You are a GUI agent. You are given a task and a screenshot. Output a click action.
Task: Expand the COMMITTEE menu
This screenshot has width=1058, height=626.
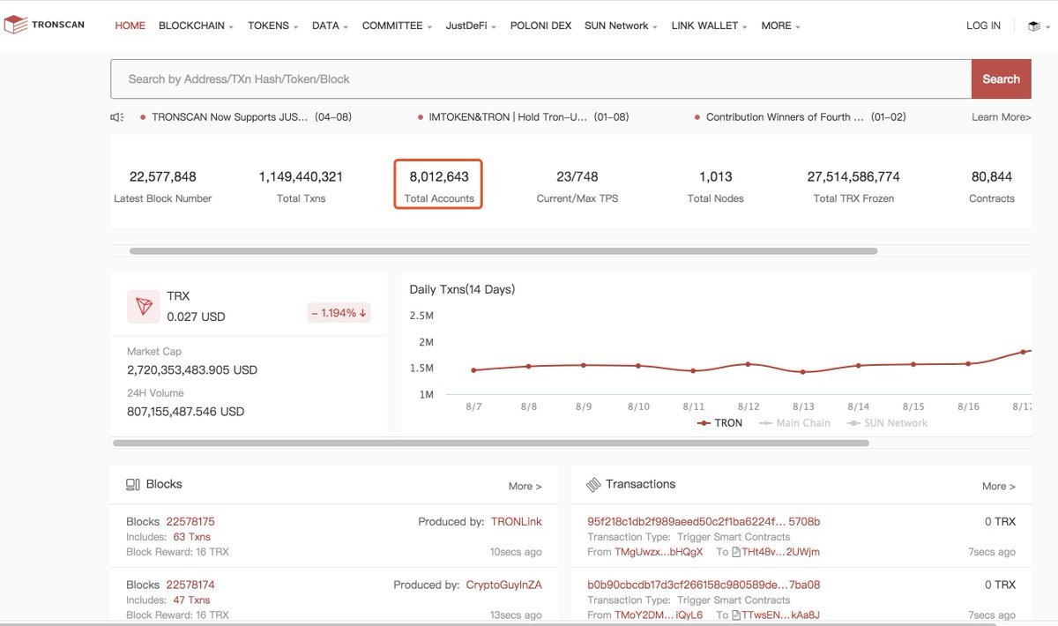pos(397,26)
